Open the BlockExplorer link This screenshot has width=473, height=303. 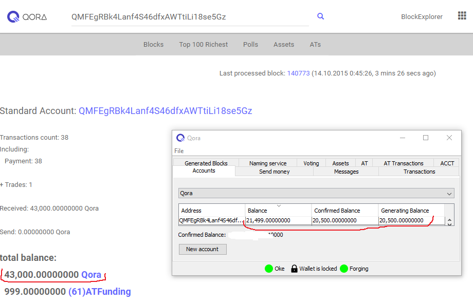coord(422,17)
